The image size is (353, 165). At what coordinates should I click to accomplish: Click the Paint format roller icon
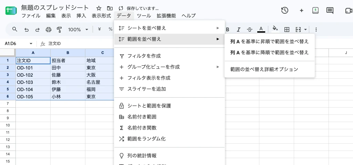tap(59, 30)
